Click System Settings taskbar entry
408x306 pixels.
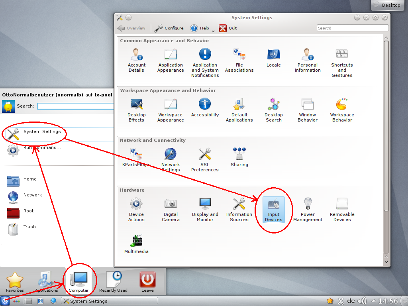pyautogui.click(x=110, y=301)
